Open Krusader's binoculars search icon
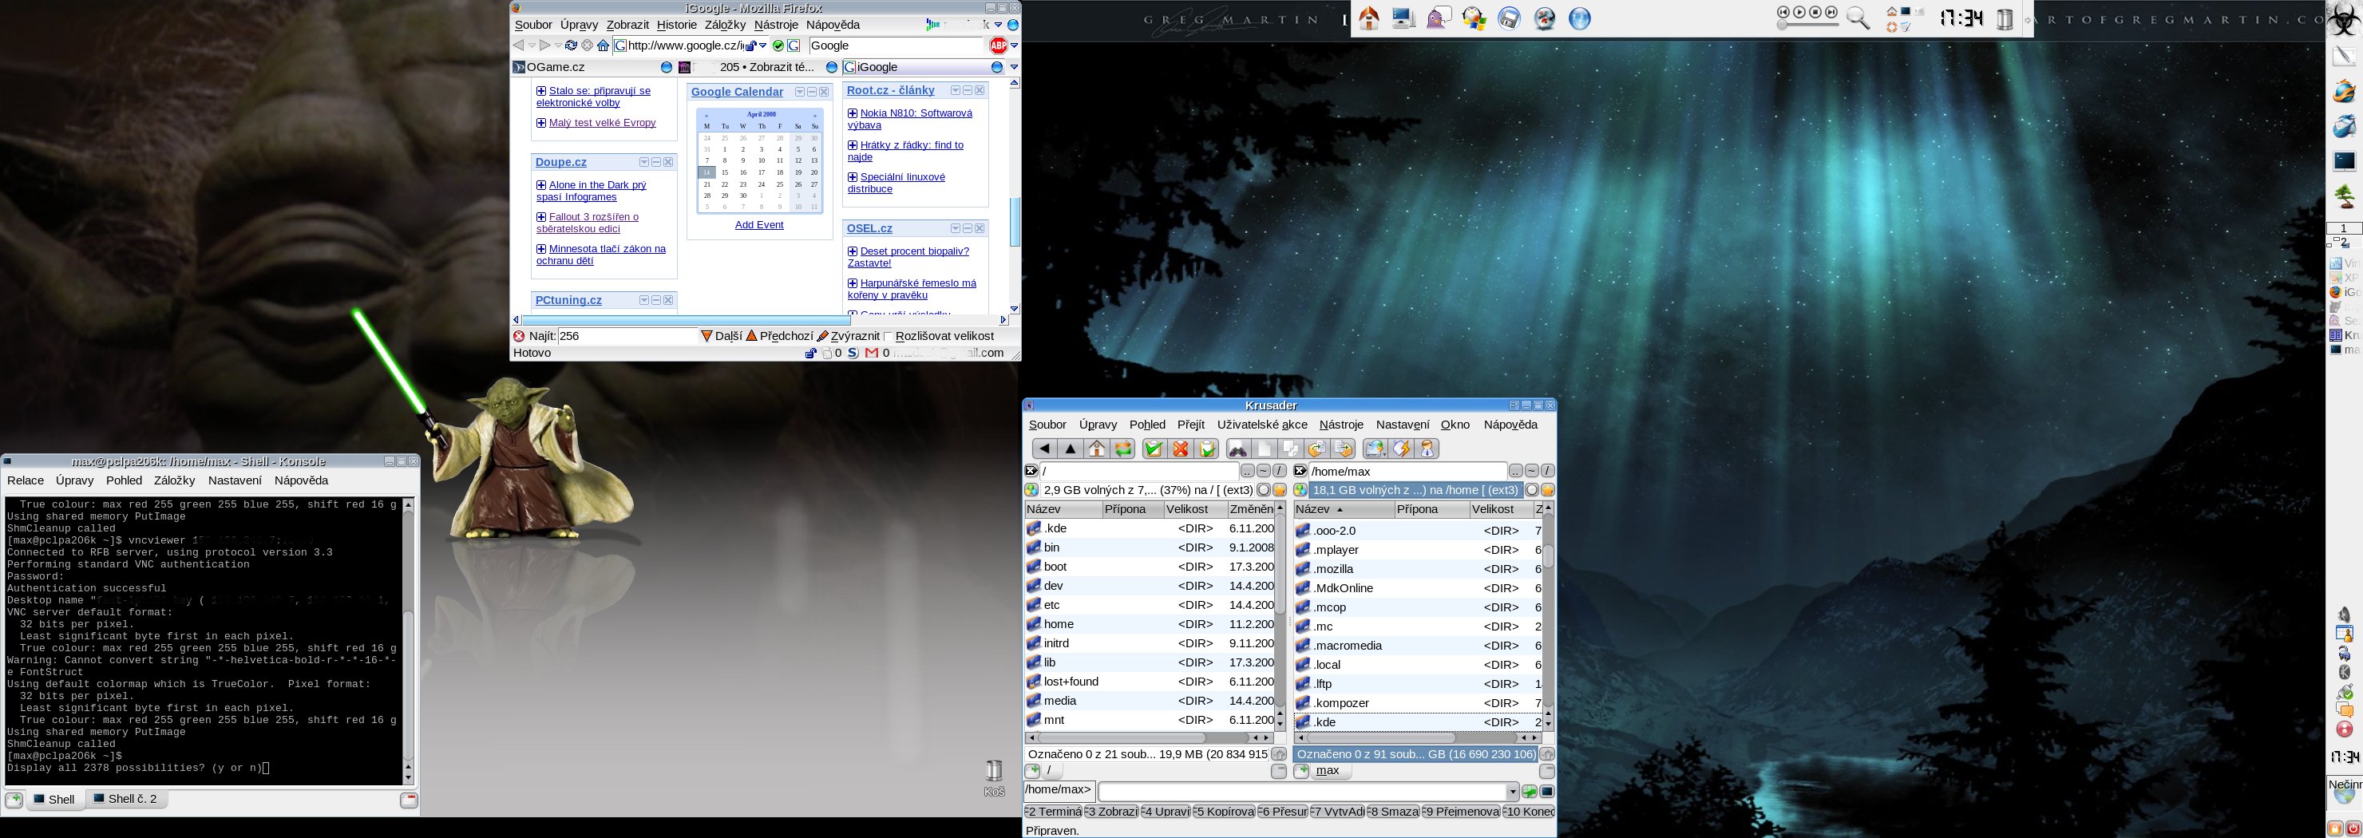The image size is (2363, 838). pyautogui.click(x=1237, y=449)
